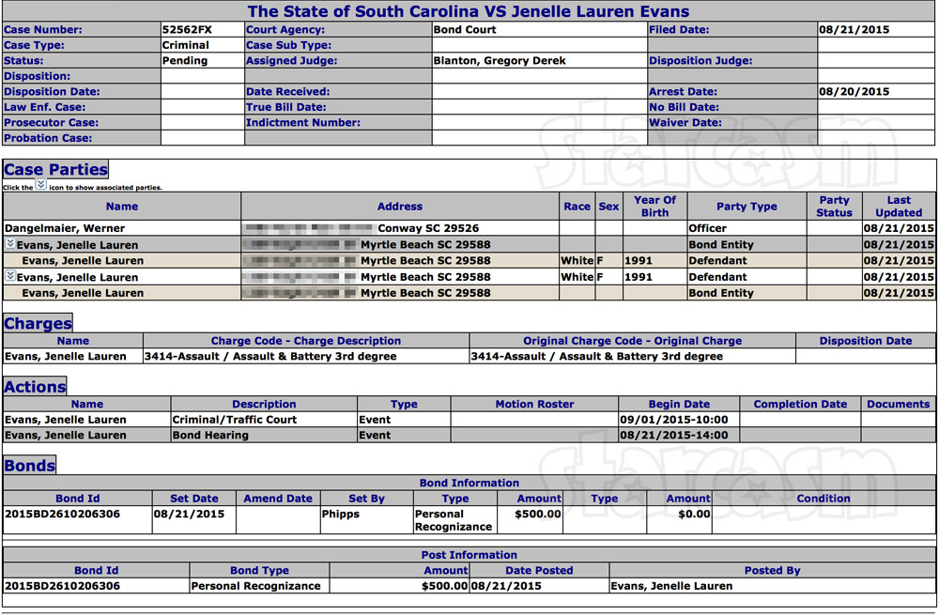Viewport: 939px width, 616px height.
Task: Click the Sex column header
Action: coord(608,207)
